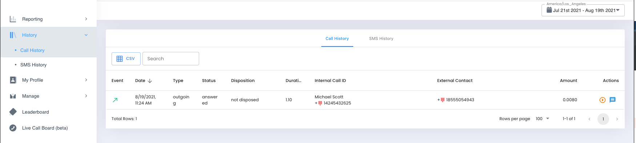Screen dimensions: 636x143
Task: Export the table with CSV button
Action: click(x=126, y=58)
